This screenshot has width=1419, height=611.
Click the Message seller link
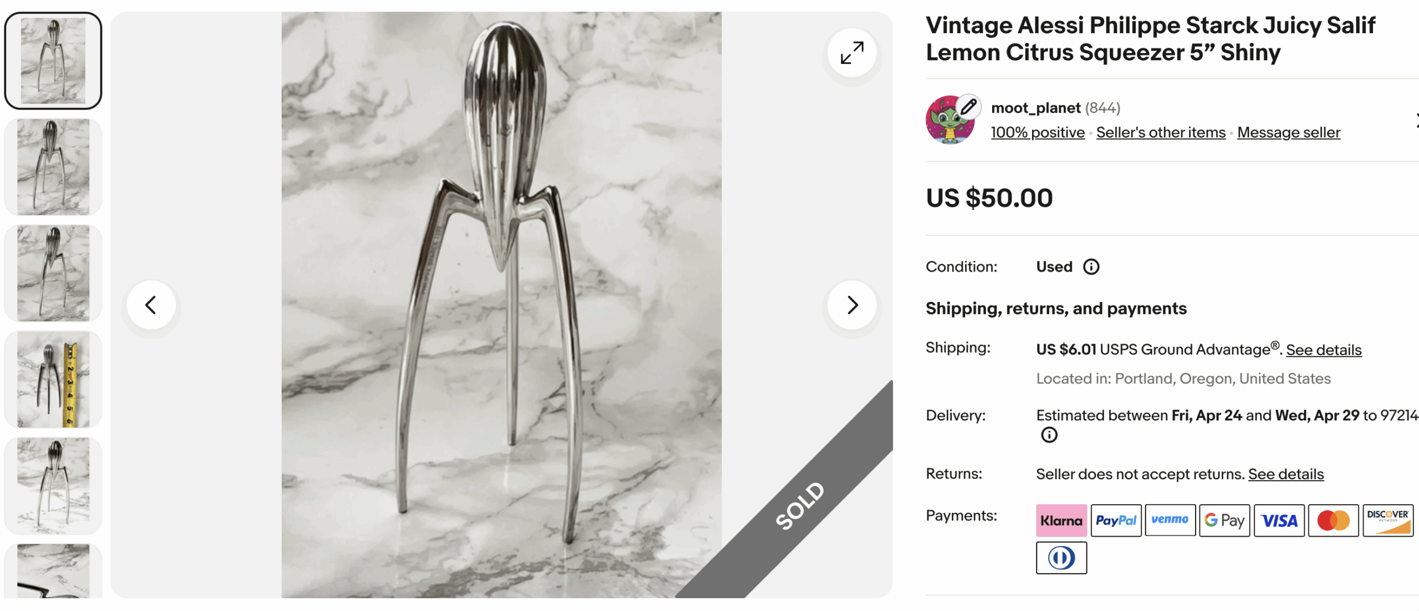click(1289, 132)
